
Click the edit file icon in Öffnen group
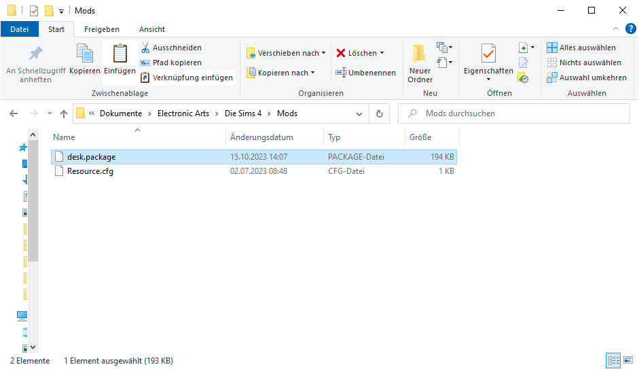pyautogui.click(x=524, y=63)
